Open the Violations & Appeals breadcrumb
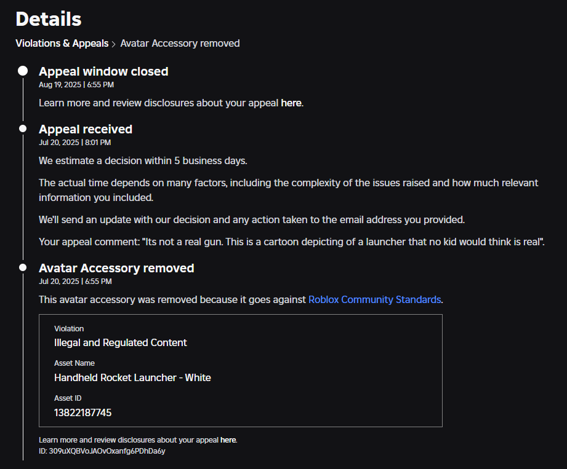 62,44
